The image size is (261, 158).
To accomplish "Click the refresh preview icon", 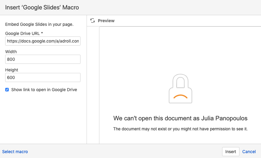I will (93, 21).
